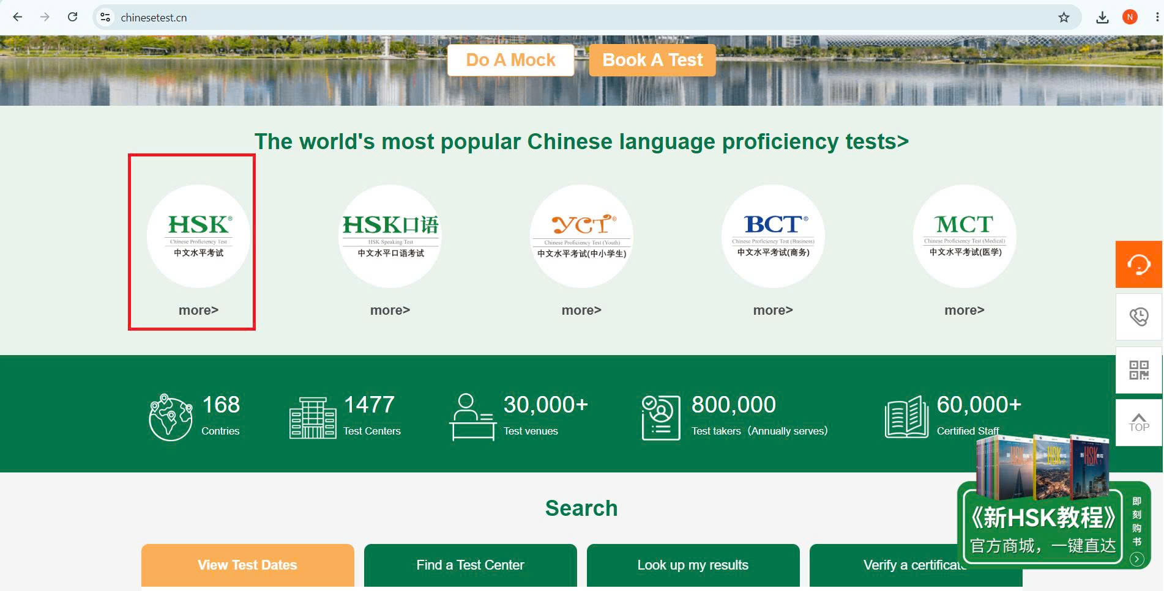Open more> under the YCT logo
The height and width of the screenshot is (591, 1164).
(581, 310)
